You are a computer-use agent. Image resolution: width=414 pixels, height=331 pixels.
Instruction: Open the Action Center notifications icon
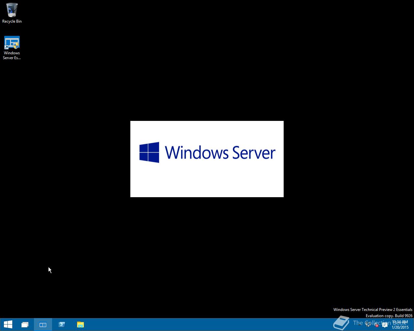coord(385,325)
